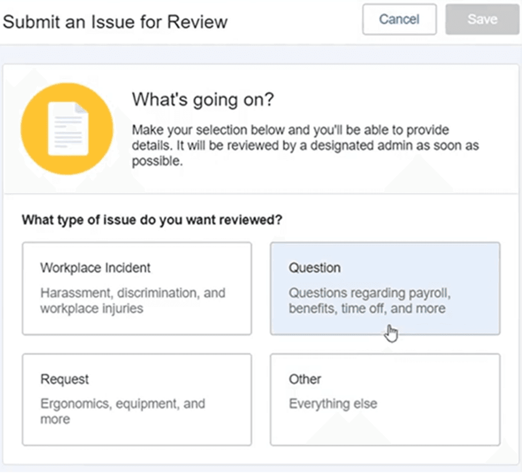
Task: Choose Question as the issue type
Action: [x=385, y=288]
